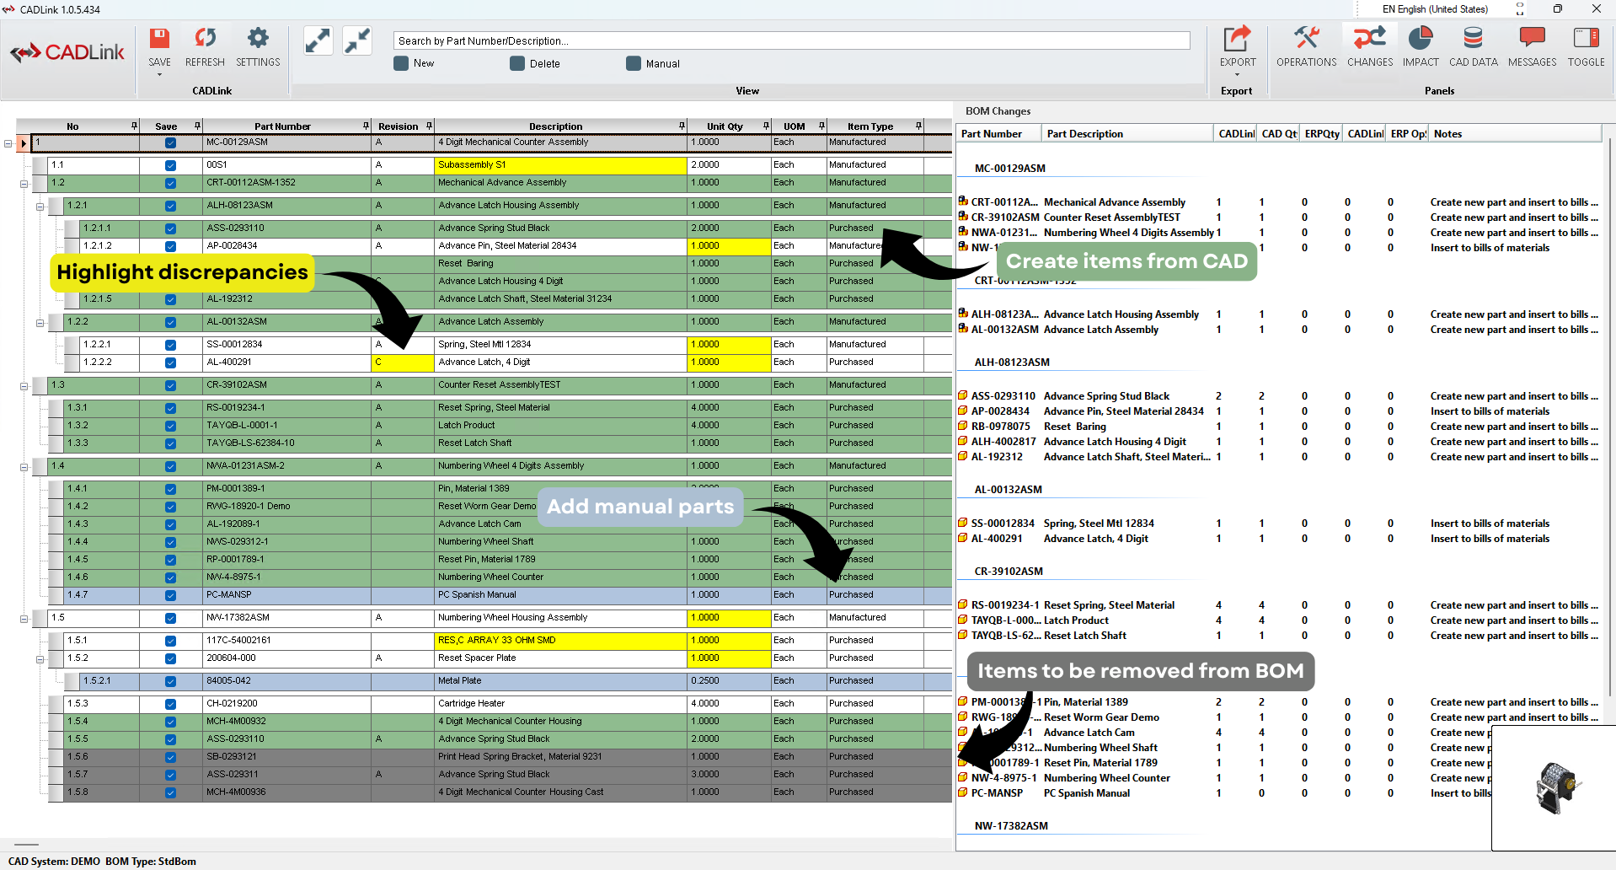Screen dimensions: 1616x870
Task: Open the Settings gear
Action: (258, 39)
